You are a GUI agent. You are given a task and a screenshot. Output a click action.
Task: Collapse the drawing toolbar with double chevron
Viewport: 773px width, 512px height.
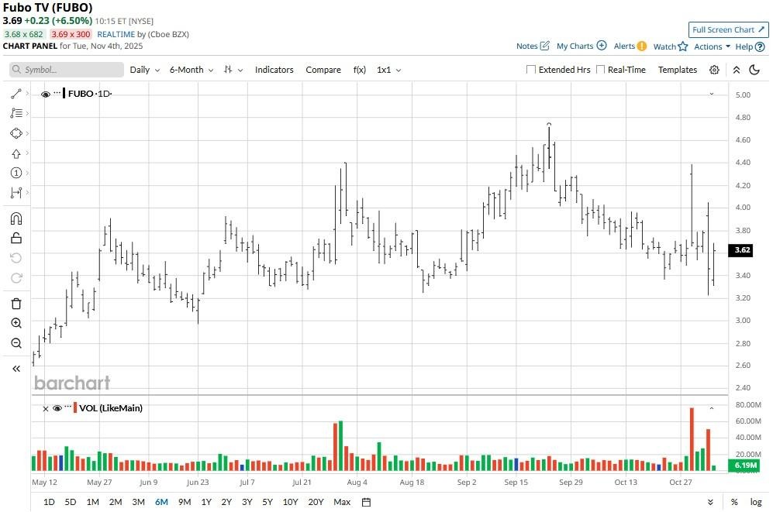(x=16, y=368)
